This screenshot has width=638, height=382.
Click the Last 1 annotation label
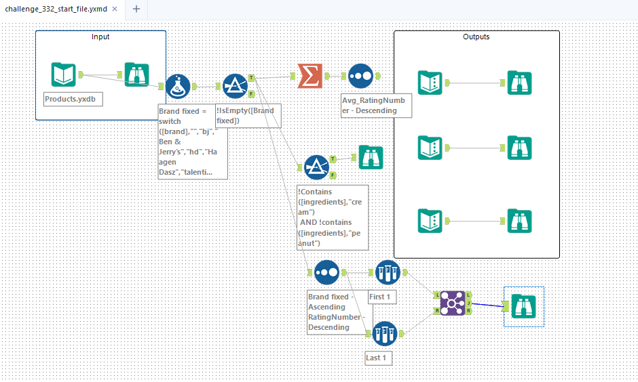coord(379,358)
